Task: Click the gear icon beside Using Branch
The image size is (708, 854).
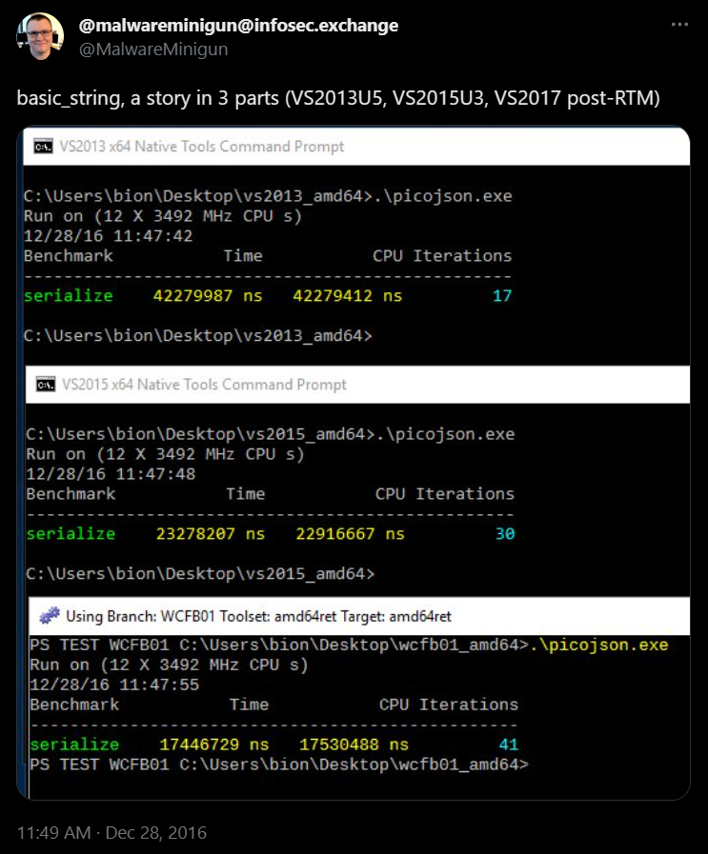Action: [x=50, y=616]
